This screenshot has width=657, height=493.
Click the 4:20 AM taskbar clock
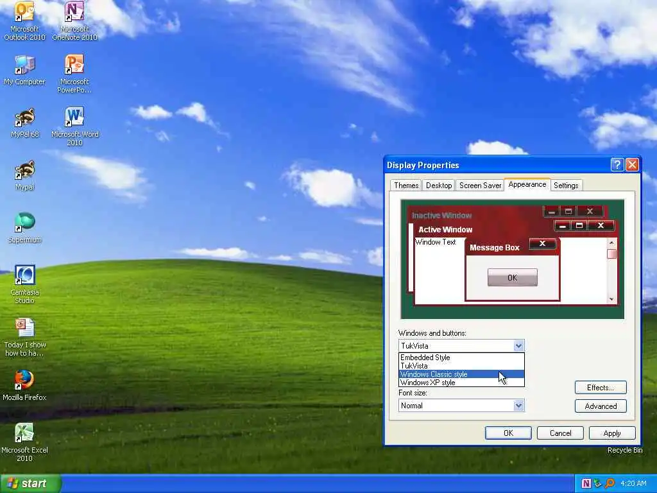click(x=633, y=483)
